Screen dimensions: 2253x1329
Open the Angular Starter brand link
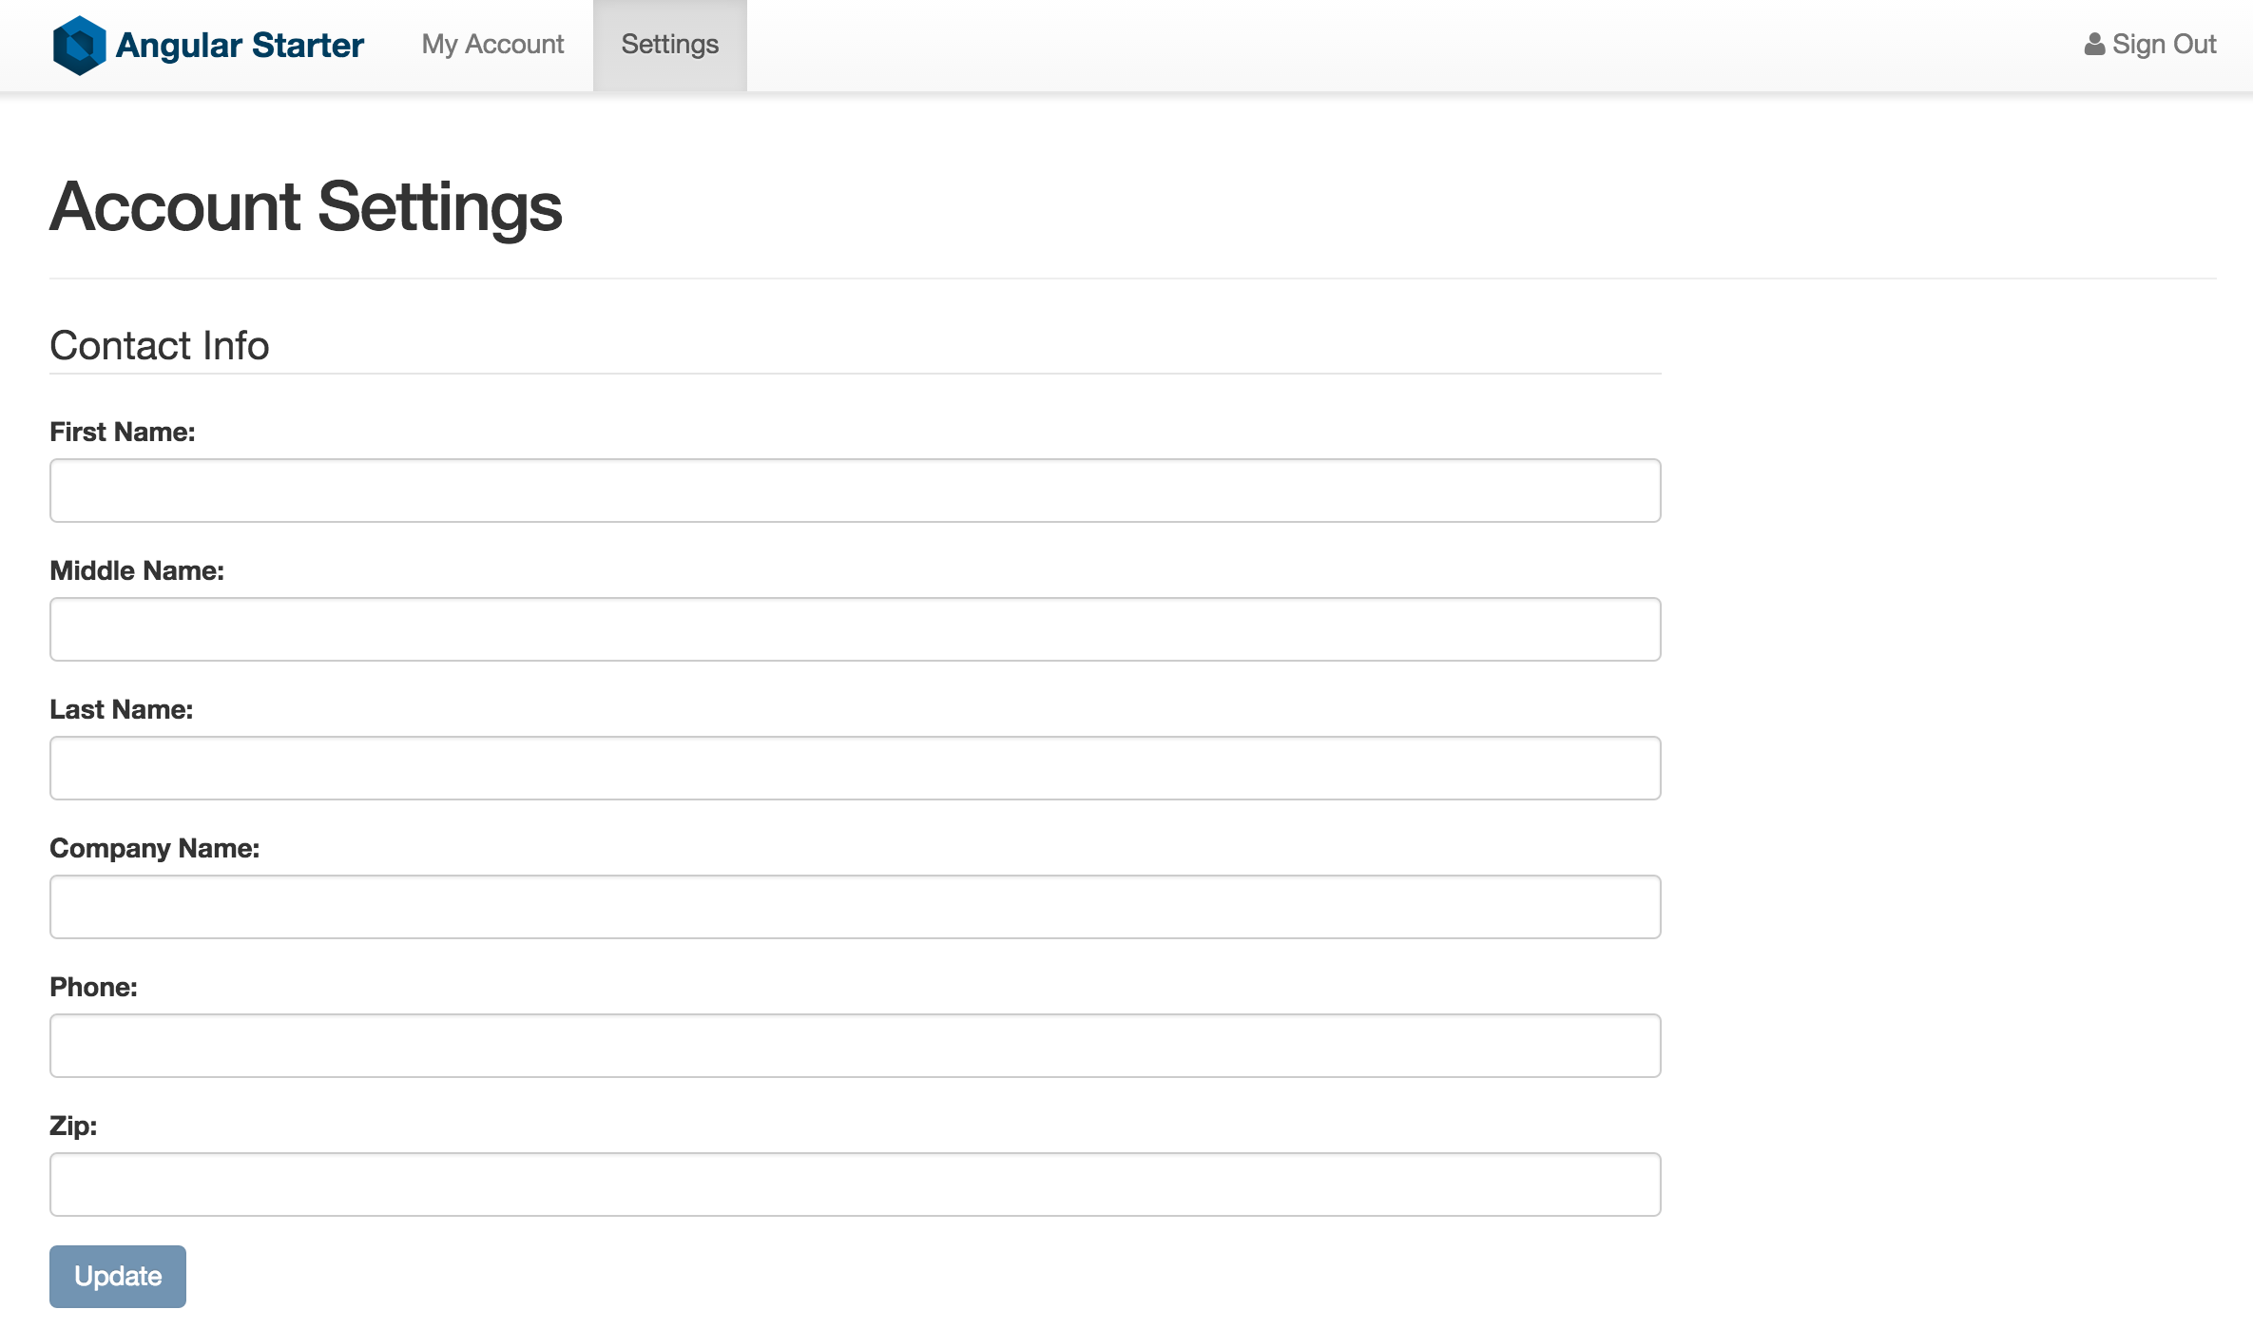click(x=240, y=45)
